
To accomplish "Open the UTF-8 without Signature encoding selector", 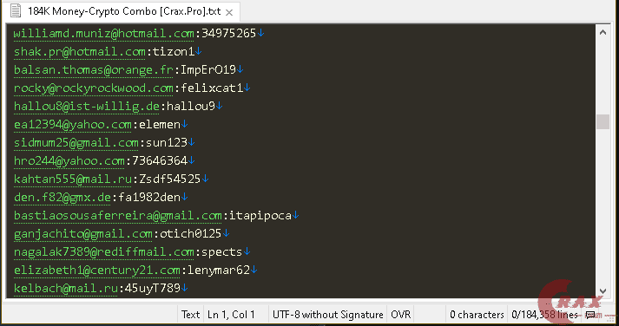I will pyautogui.click(x=327, y=315).
